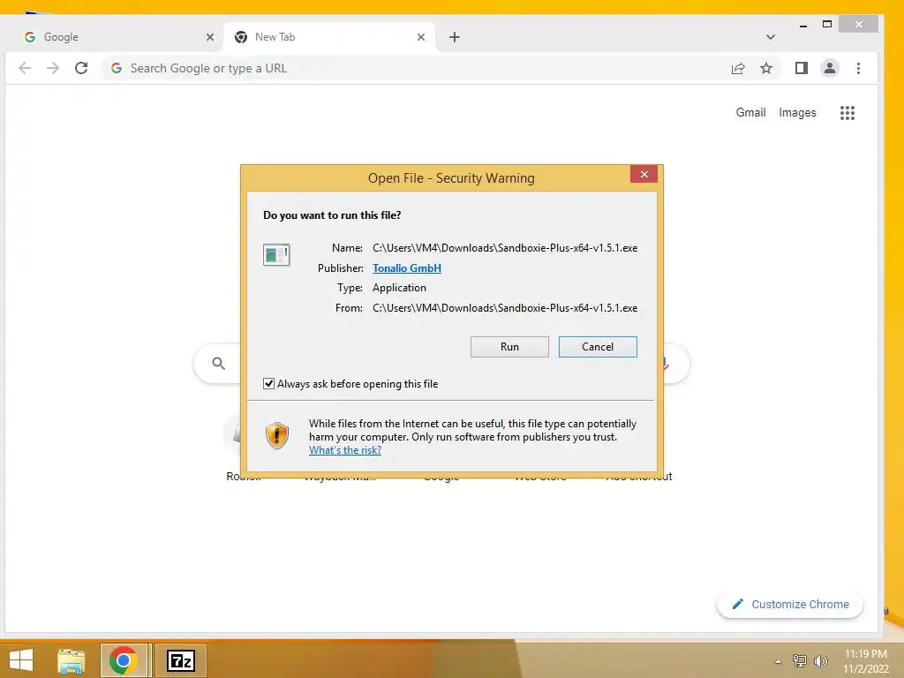Close the New Tab tab
Viewport: 904px width, 678px height.
(421, 37)
